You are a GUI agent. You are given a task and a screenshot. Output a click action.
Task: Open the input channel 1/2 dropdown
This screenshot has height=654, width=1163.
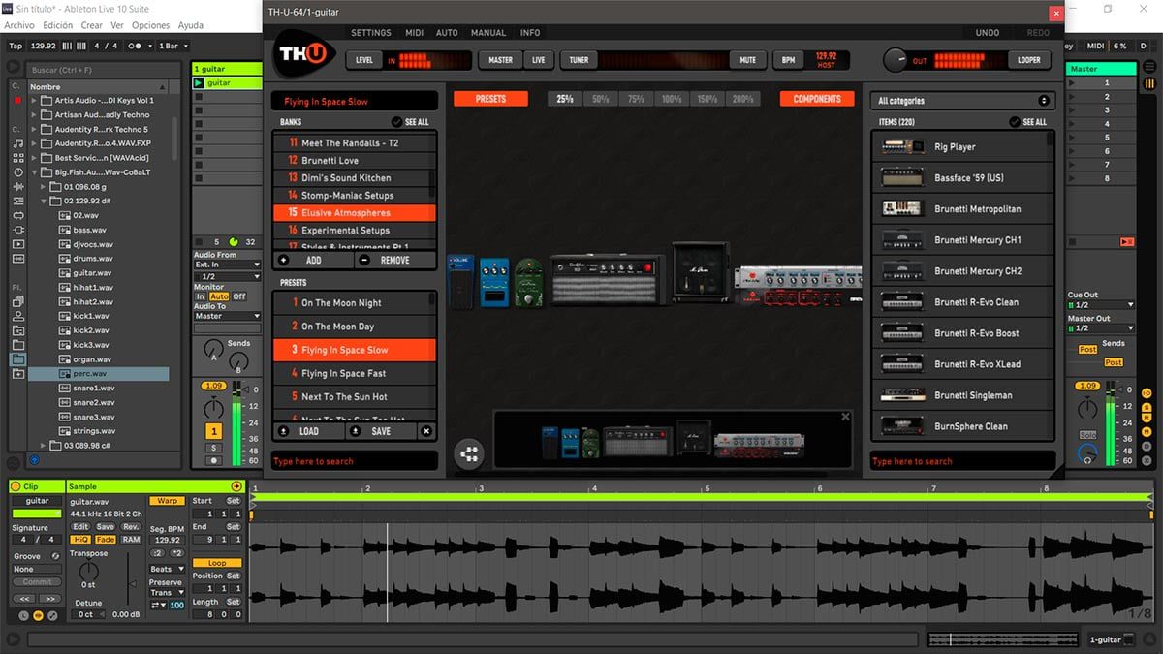click(228, 276)
